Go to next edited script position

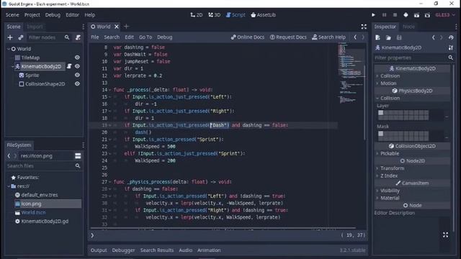coord(363,37)
